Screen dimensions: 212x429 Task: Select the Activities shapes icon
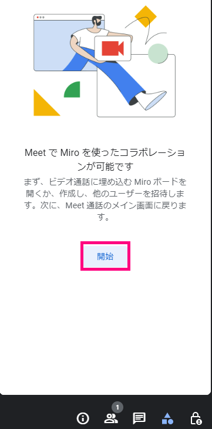167,418
